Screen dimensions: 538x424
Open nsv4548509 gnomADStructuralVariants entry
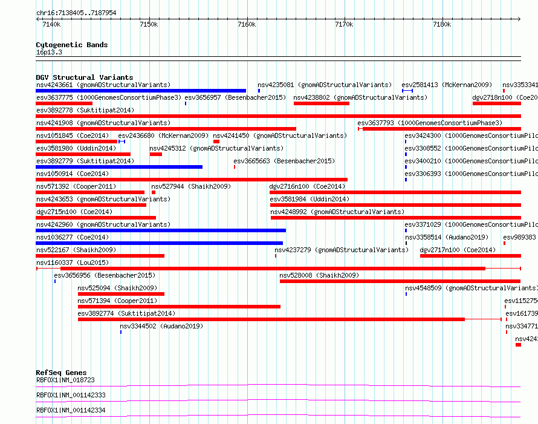tap(472, 288)
